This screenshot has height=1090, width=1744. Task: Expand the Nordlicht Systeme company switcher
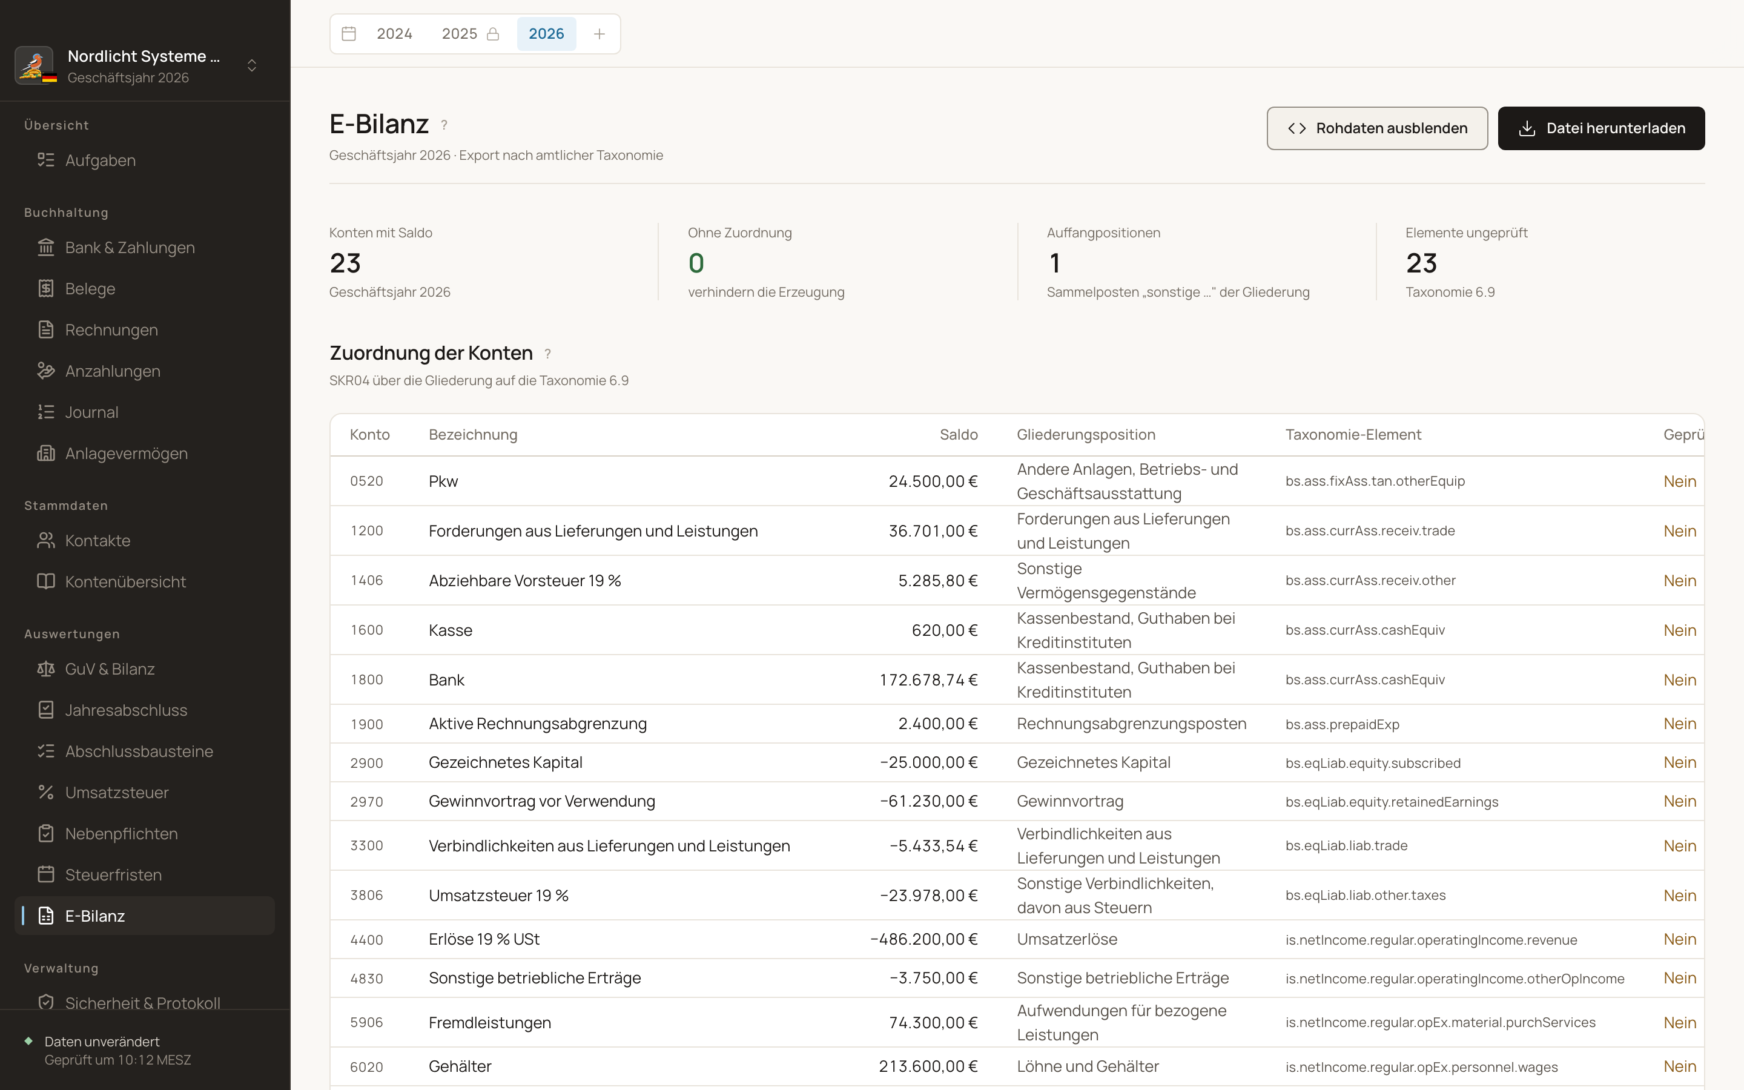(x=253, y=65)
